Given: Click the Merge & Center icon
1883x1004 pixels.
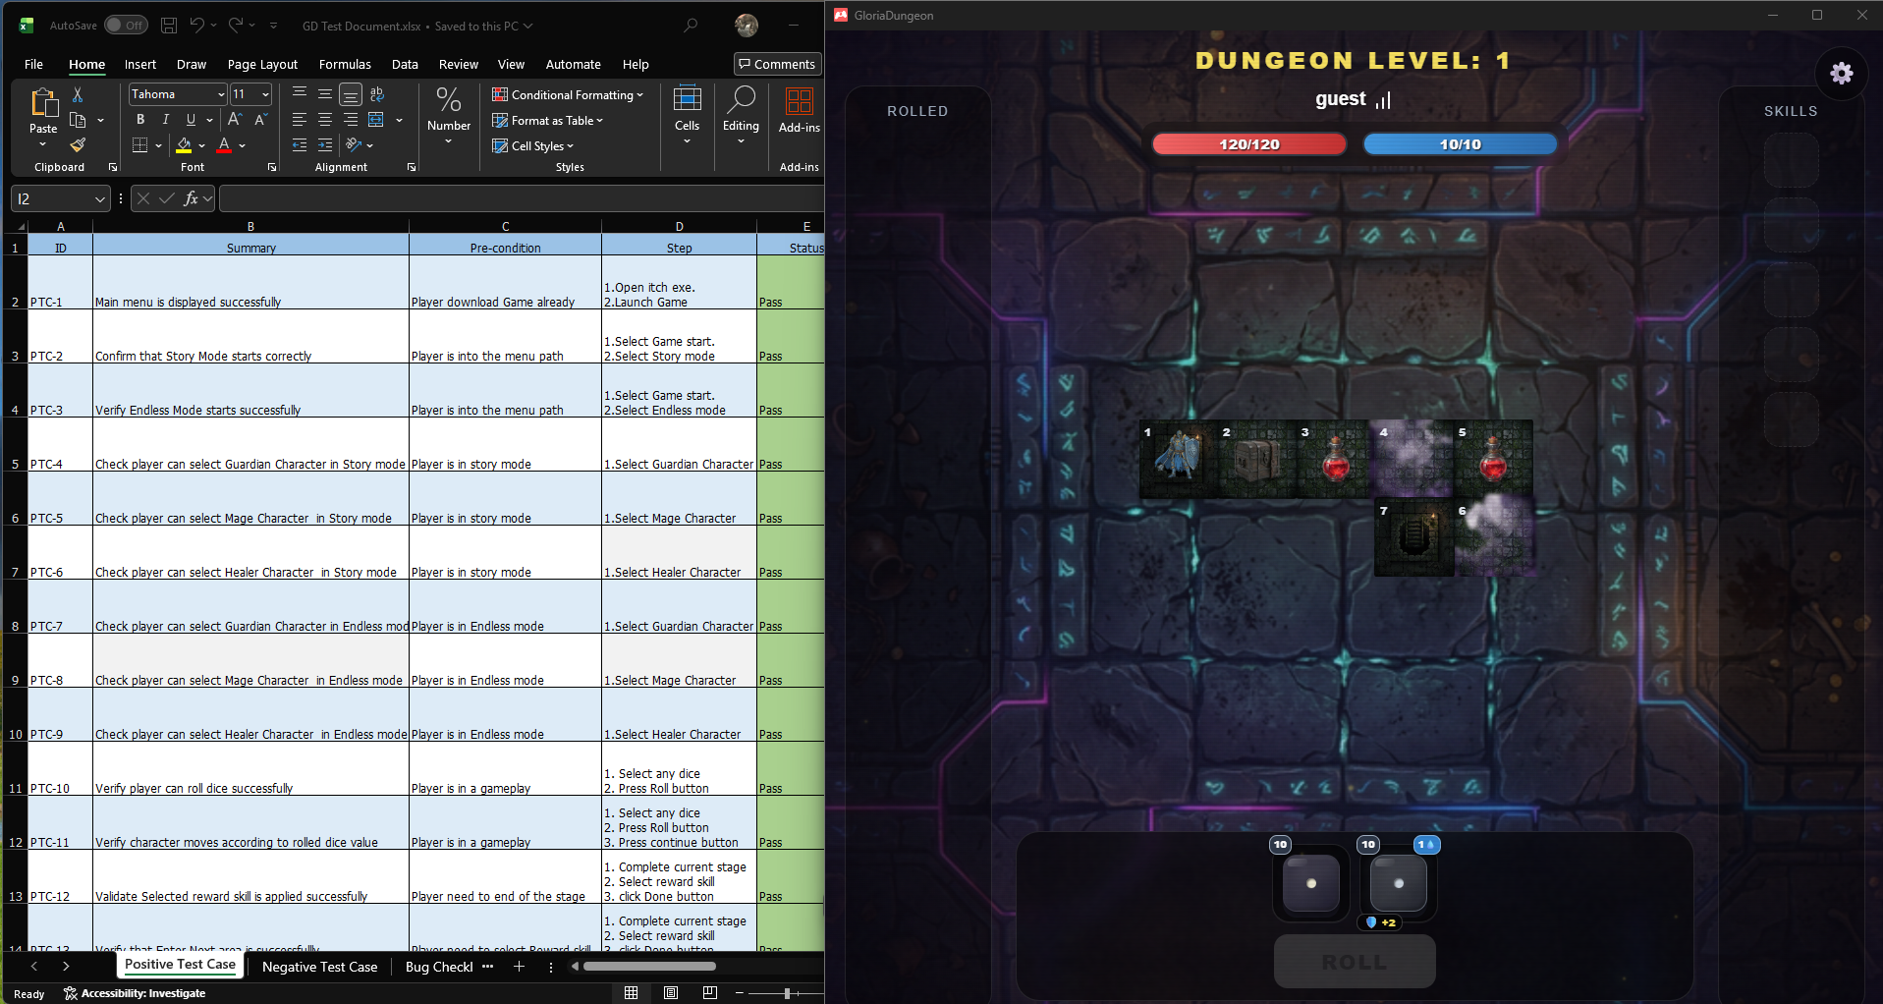Looking at the screenshot, I should [x=376, y=120].
